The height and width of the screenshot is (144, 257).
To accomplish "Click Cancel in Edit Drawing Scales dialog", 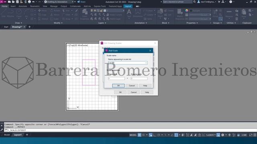I will pos(134,92).
